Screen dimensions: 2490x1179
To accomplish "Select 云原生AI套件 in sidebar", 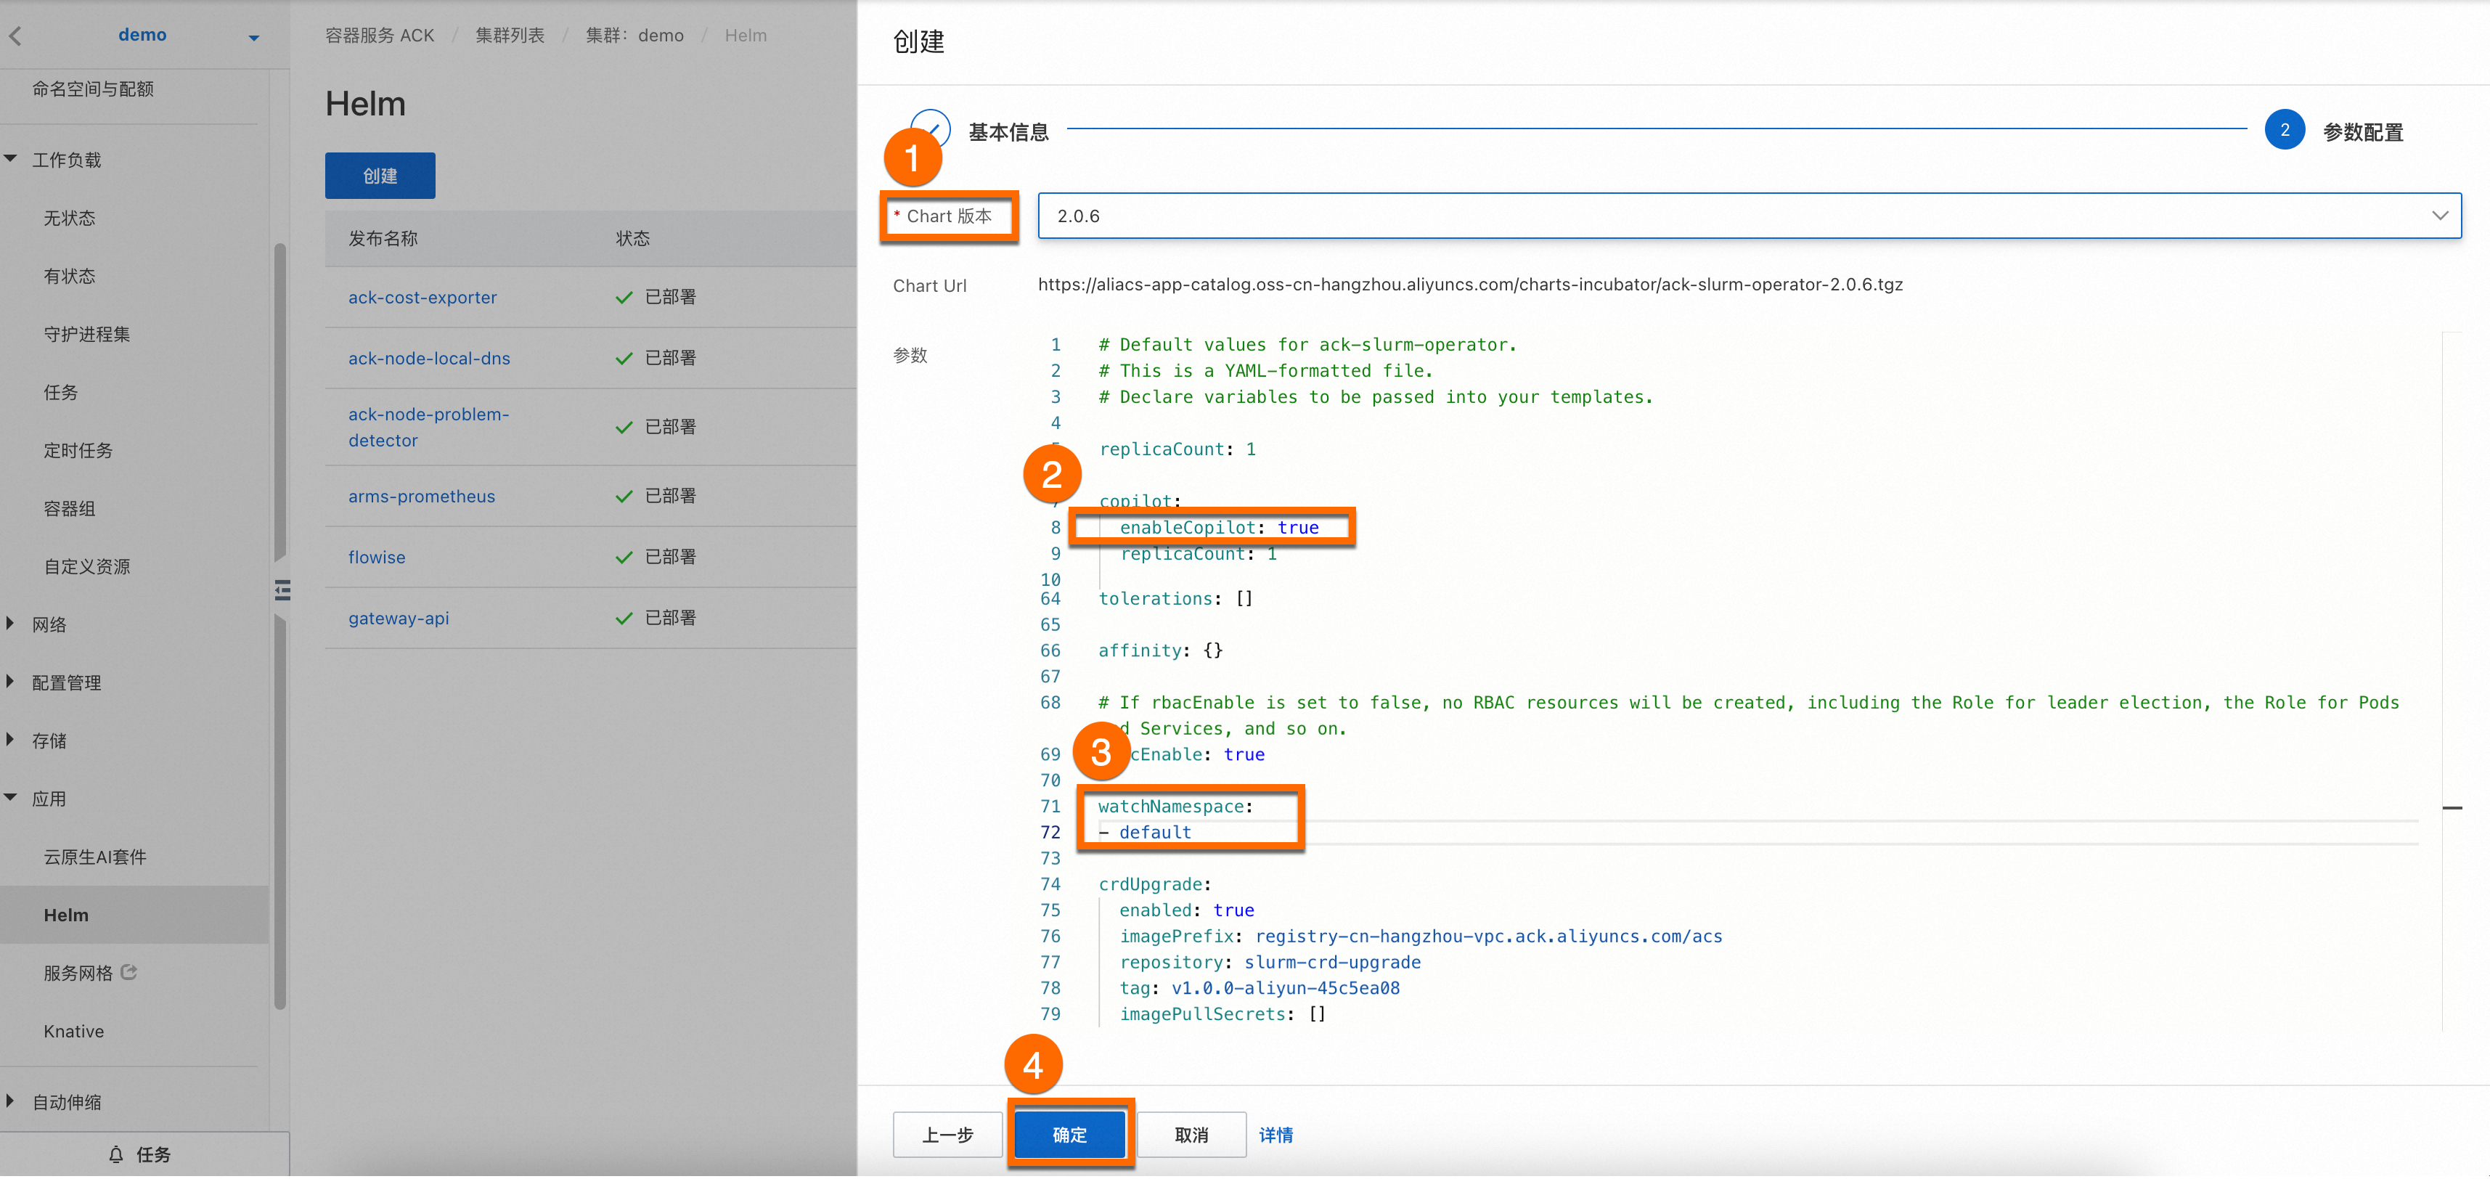I will (x=94, y=857).
